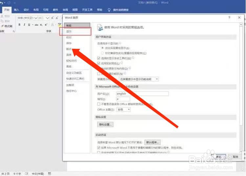Click the strikethrough abc icon
The width and height of the screenshot is (246, 176).
[x=36, y=25]
